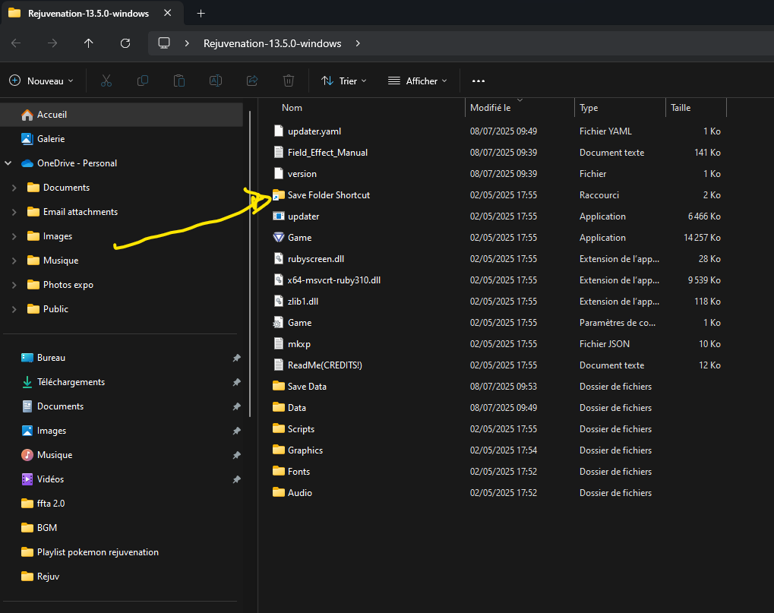
Task: Go back with the left arrow
Action: [x=16, y=43]
